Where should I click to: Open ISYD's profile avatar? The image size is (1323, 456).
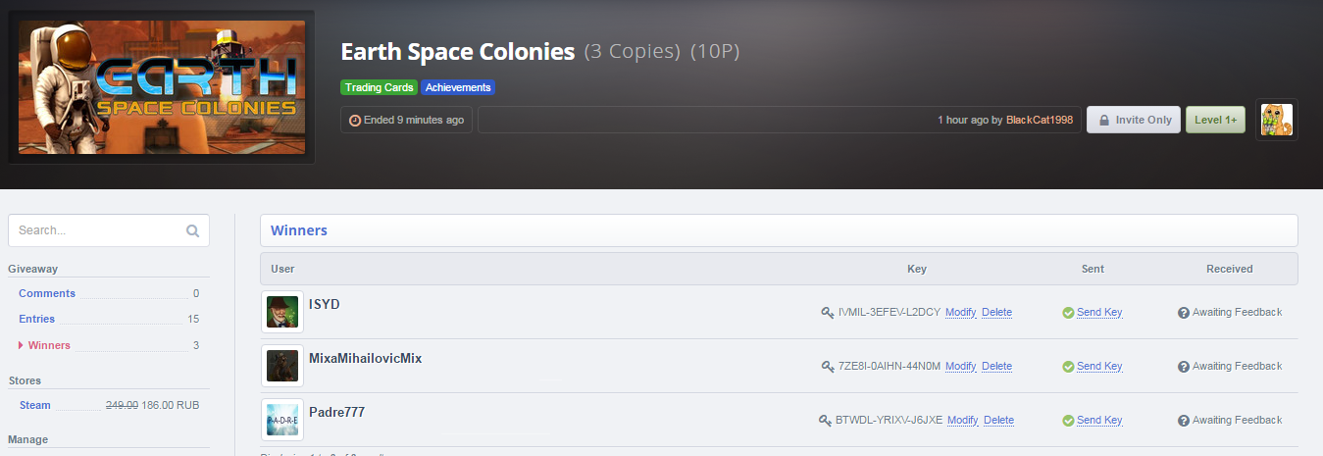click(282, 312)
